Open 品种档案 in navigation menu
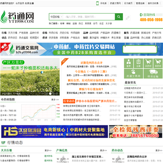This screenshot has width=163, height=163. [94, 33]
